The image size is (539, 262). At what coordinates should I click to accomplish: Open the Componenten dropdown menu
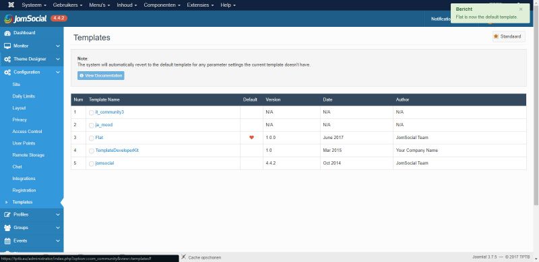pos(162,5)
